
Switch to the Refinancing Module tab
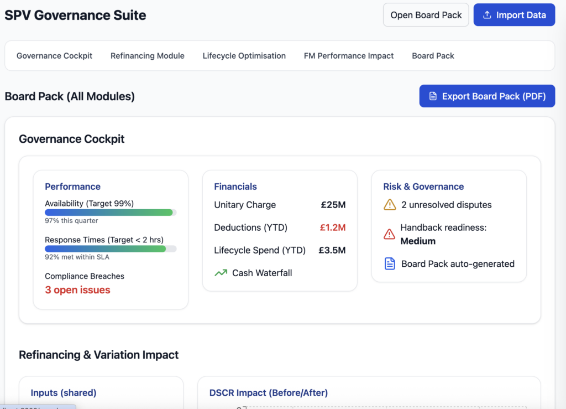148,56
